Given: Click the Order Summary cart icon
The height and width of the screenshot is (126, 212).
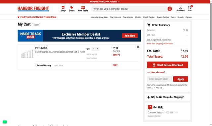Looking at the screenshot, I should pyautogui.click(x=149, y=25).
